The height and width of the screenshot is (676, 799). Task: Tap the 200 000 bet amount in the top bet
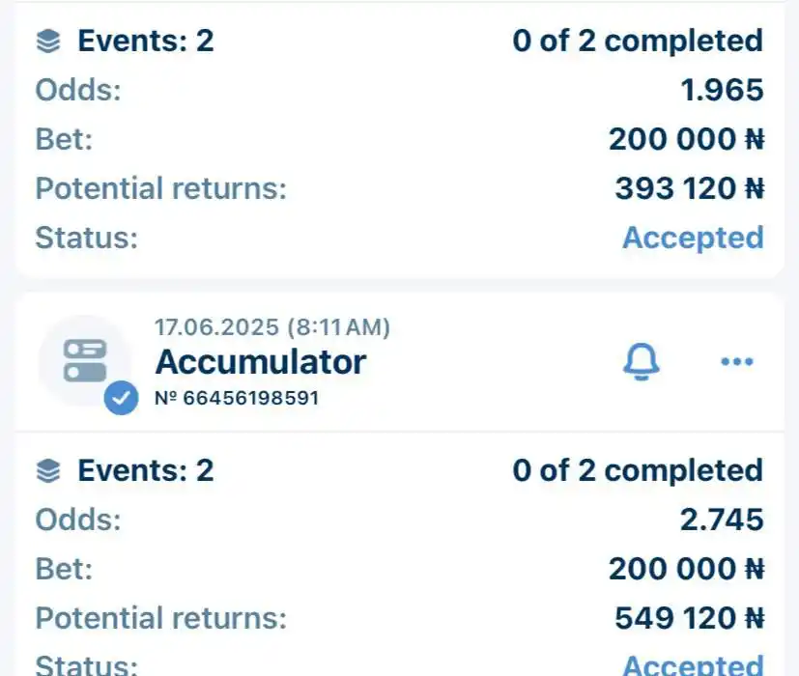(687, 139)
